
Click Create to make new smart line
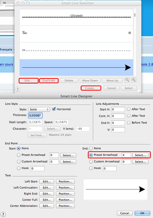tap(91, 88)
